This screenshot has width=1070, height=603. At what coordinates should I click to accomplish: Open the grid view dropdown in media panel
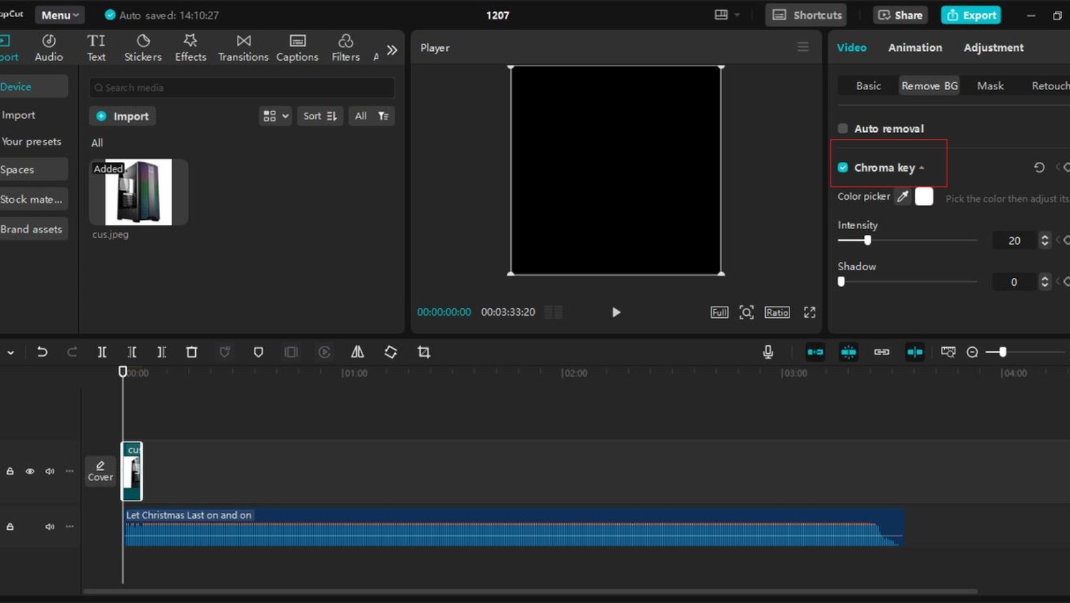pos(275,116)
